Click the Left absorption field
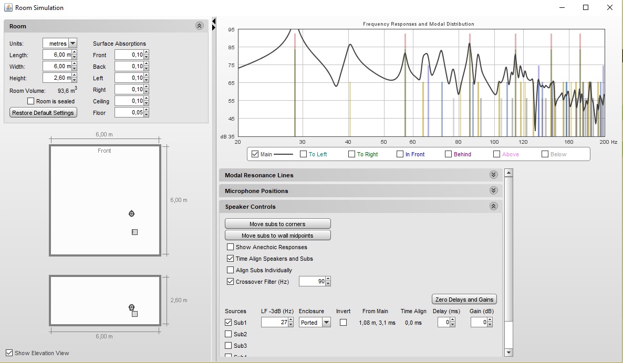Image resolution: width=623 pixels, height=363 pixels. [x=129, y=78]
